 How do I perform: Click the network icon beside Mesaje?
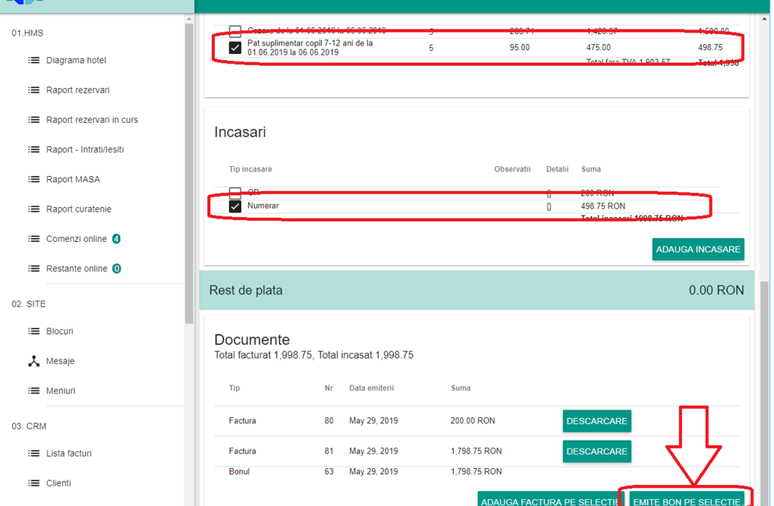click(33, 361)
